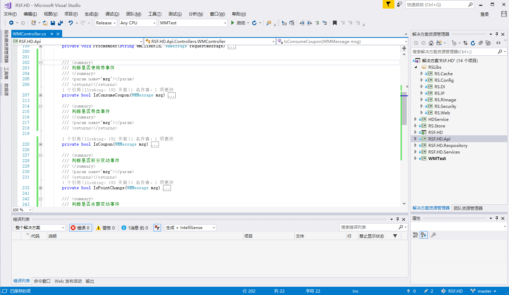Click the Undo arrow icon in toolbar
This screenshot has height=295, width=509.
point(71,23)
